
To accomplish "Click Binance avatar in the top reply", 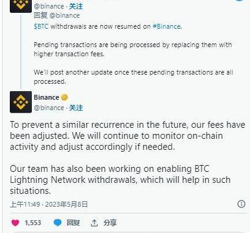I will 21,6.
